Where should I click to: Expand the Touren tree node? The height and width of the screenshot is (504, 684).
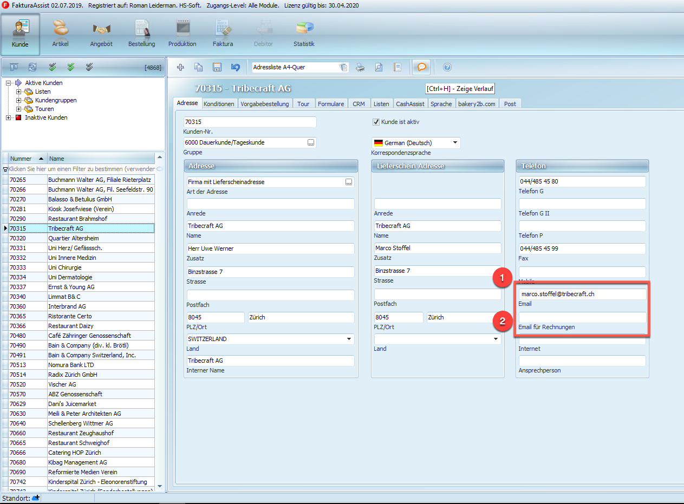pyautogui.click(x=19, y=109)
